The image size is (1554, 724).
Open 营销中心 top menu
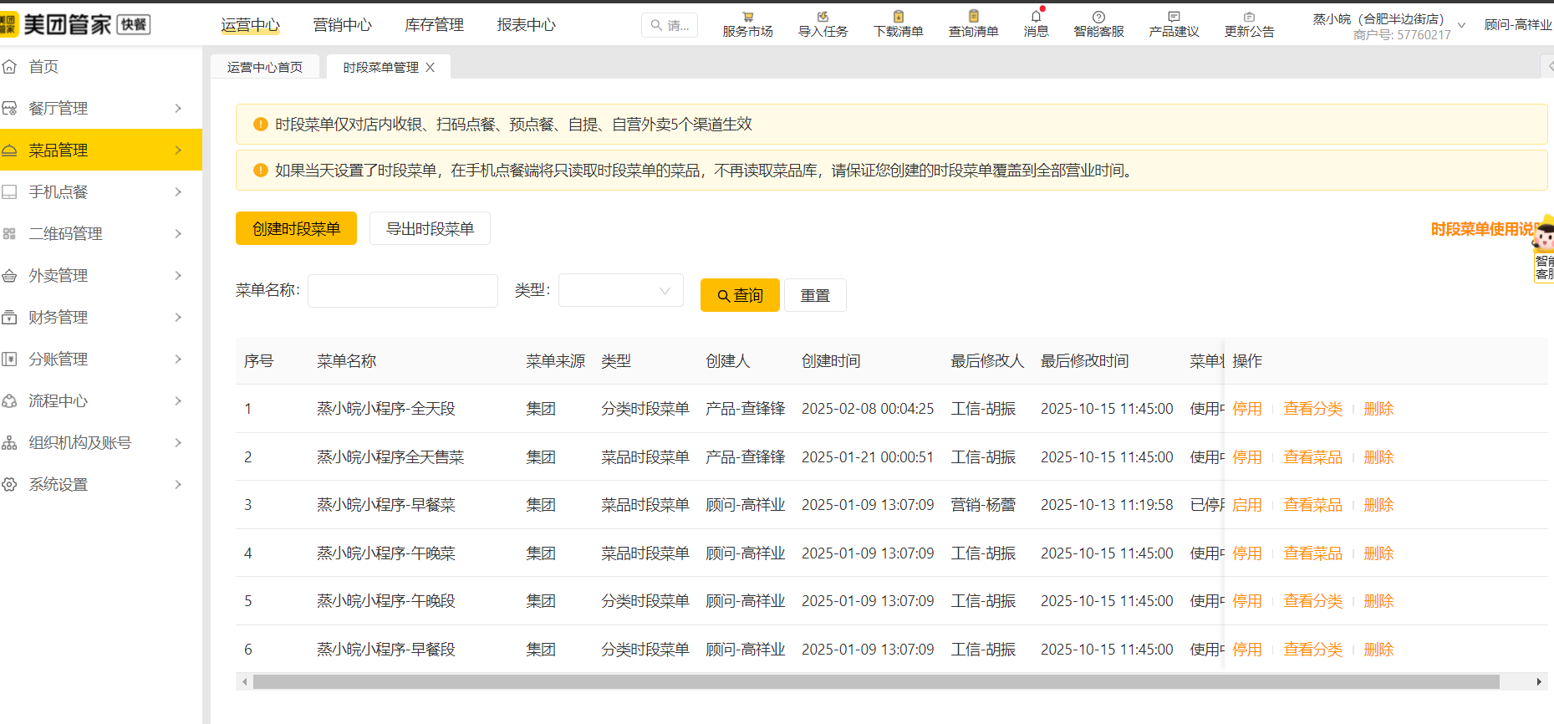pos(342,25)
